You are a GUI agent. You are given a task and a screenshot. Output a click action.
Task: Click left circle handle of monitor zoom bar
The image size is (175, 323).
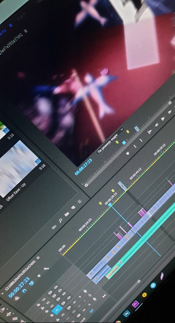[86, 185]
